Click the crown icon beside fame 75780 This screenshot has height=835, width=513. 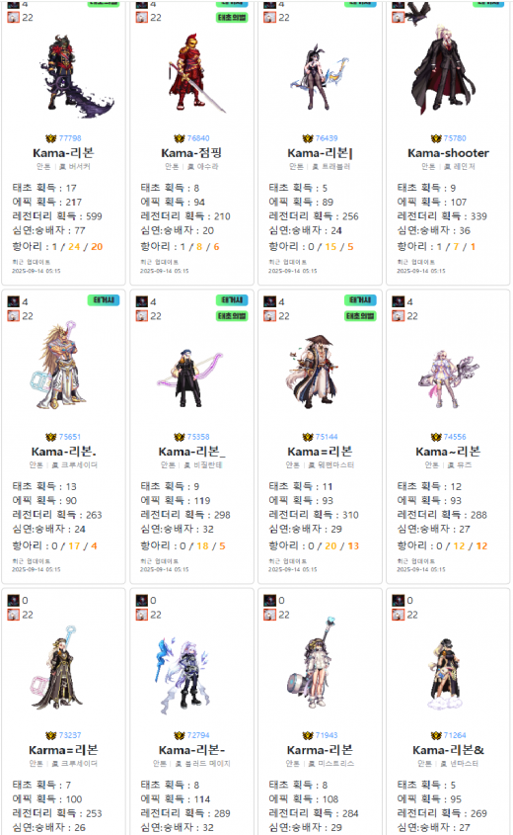(436, 138)
